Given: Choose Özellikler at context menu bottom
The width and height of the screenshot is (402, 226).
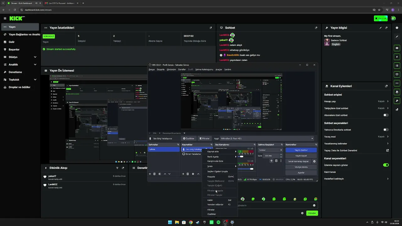Looking at the screenshot, I should click(220, 214).
